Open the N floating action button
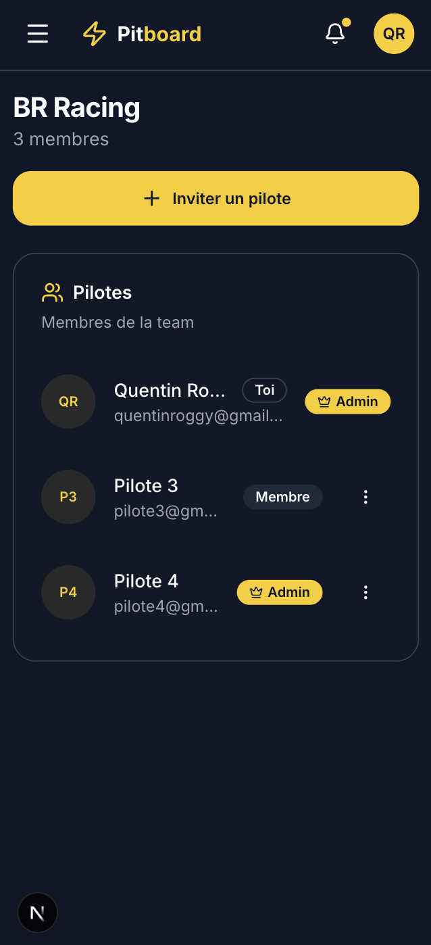The height and width of the screenshot is (945, 431). 37,912
